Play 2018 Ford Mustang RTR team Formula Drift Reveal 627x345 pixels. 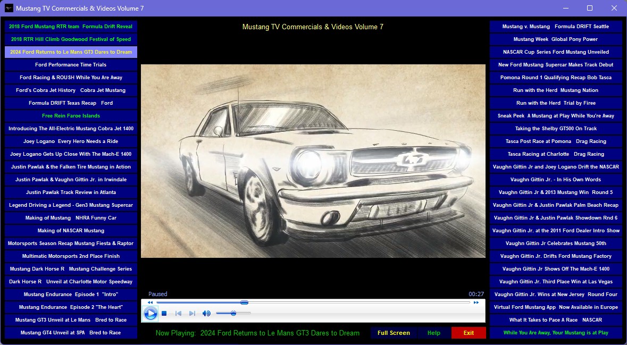71,27
